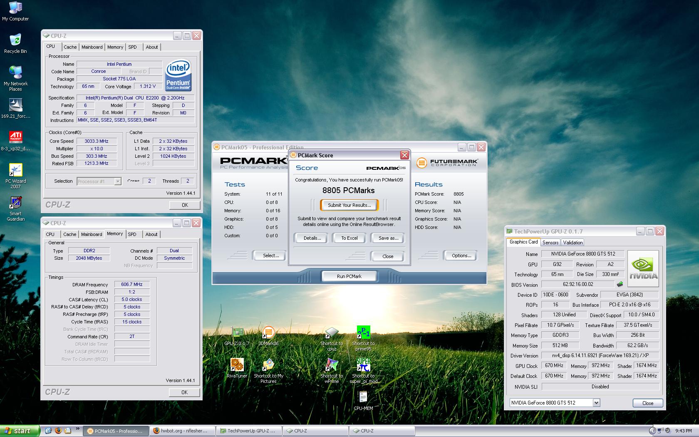Select the RivaTuner desktop icon

[237, 369]
